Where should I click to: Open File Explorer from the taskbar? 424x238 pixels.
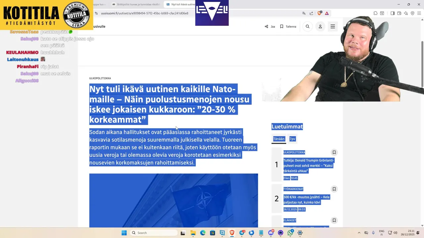click(x=193, y=233)
